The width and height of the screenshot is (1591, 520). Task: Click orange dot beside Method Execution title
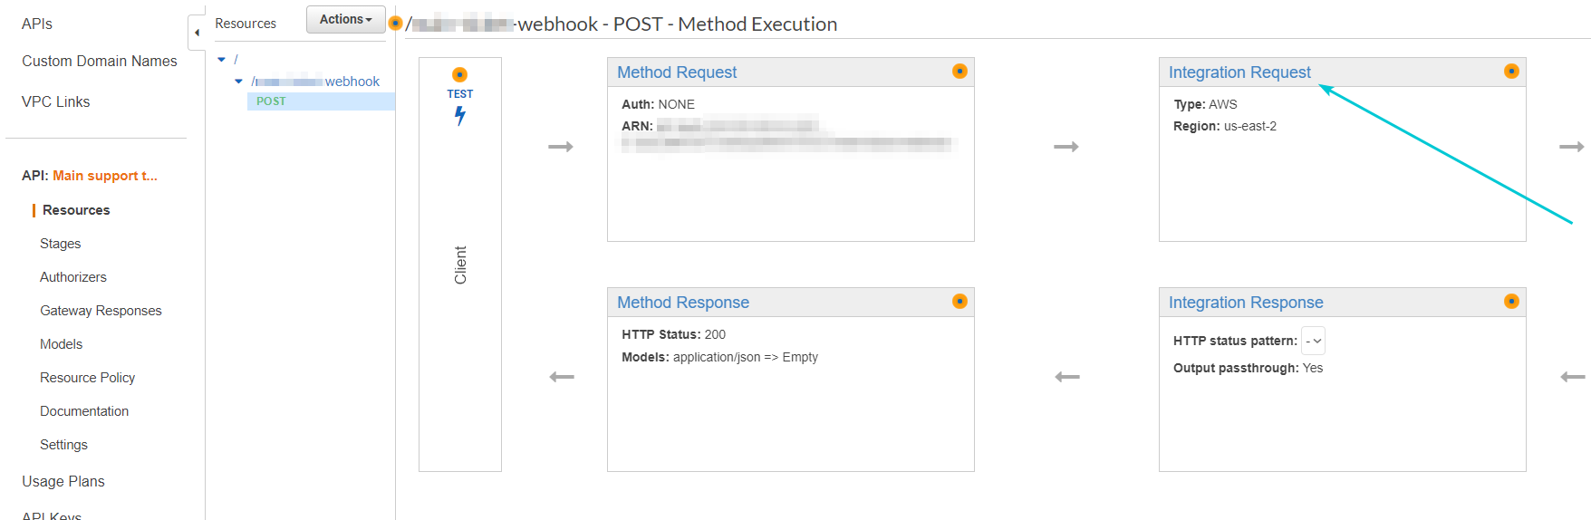tap(395, 24)
